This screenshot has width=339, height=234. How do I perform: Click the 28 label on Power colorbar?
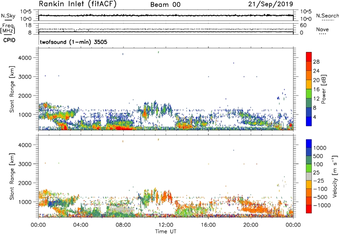[316, 62]
